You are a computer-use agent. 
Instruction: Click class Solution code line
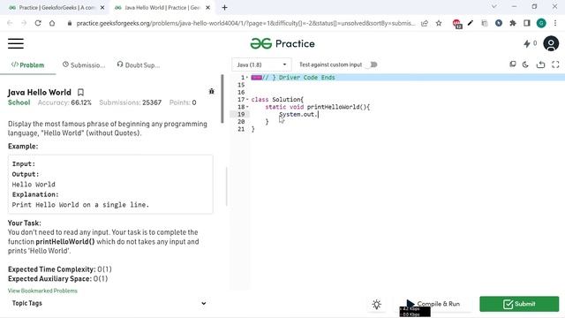click(x=277, y=100)
